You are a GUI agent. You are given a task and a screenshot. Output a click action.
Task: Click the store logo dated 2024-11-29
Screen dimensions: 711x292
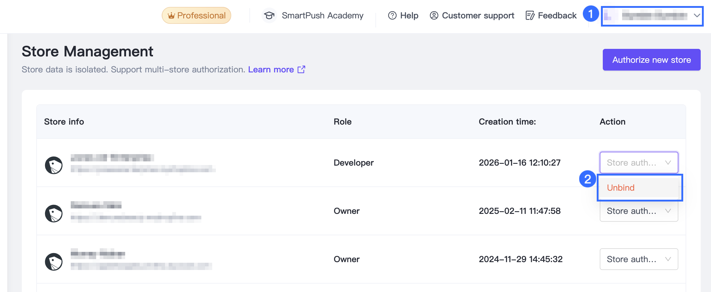pyautogui.click(x=54, y=262)
